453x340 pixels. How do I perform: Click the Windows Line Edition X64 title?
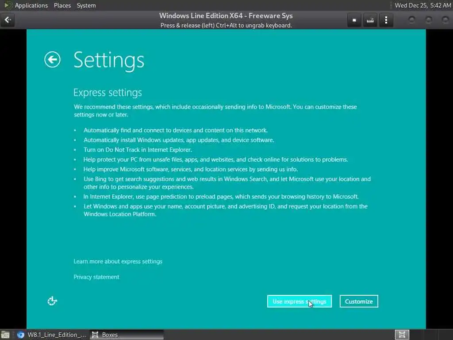tap(226, 15)
